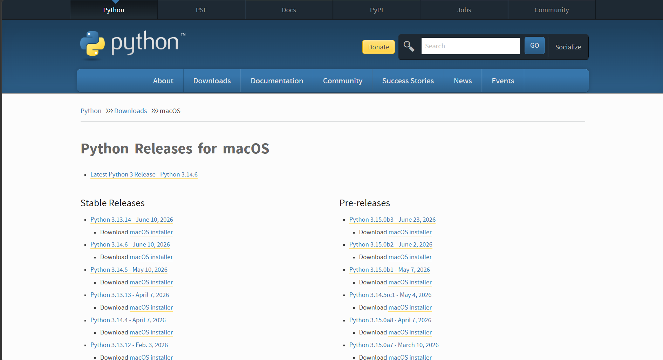Download macOS installer for Python 3.13.13
The width and height of the screenshot is (663, 360).
pos(151,307)
